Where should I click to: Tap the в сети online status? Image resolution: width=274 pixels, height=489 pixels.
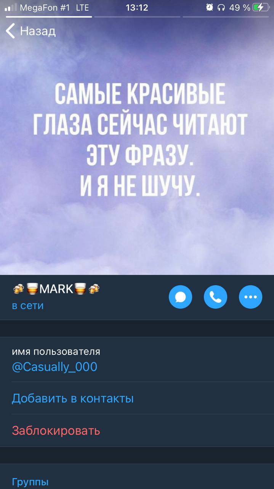(x=27, y=306)
